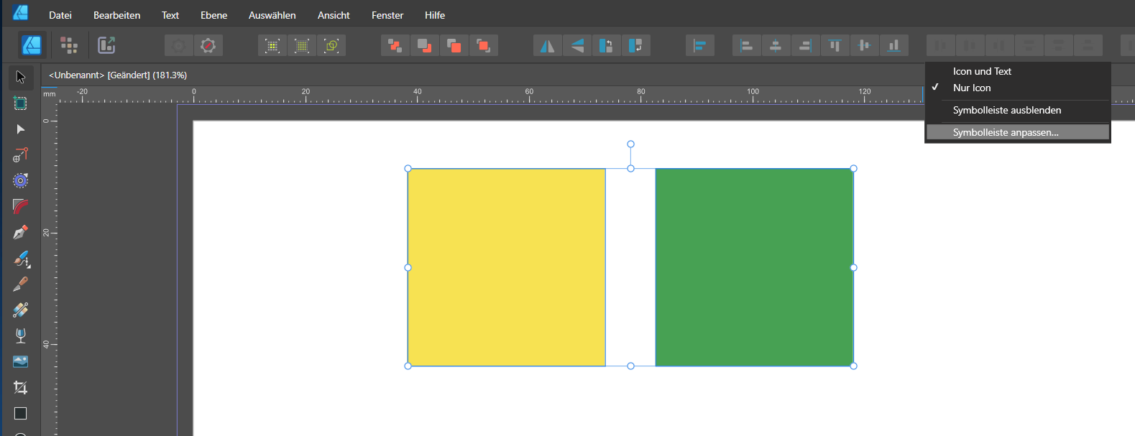
Task: Open the Bearbeiten menu
Action: point(116,15)
